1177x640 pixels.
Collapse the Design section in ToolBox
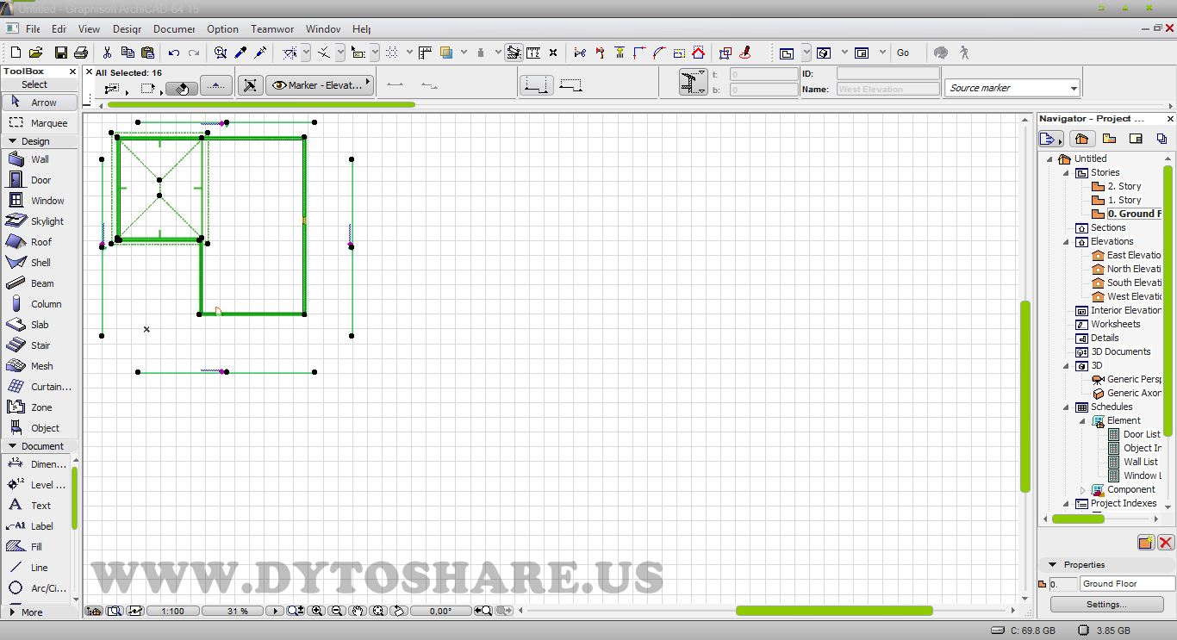(x=13, y=141)
